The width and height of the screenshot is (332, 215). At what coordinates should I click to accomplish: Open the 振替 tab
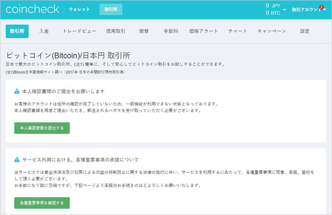tap(144, 31)
